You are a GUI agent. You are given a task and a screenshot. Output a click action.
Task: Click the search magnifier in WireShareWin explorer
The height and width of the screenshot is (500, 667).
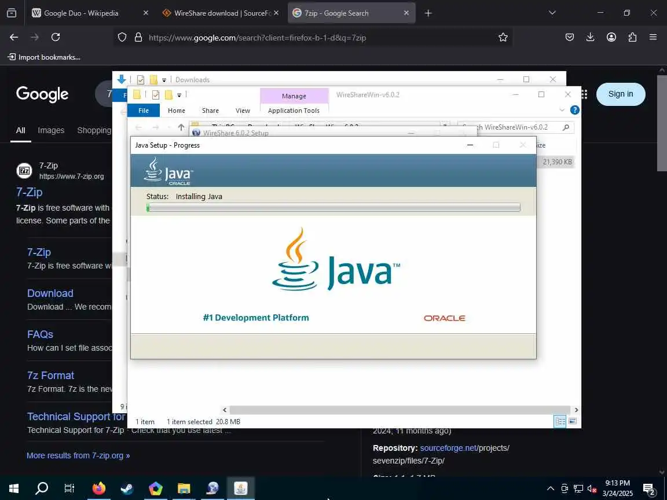click(x=566, y=127)
